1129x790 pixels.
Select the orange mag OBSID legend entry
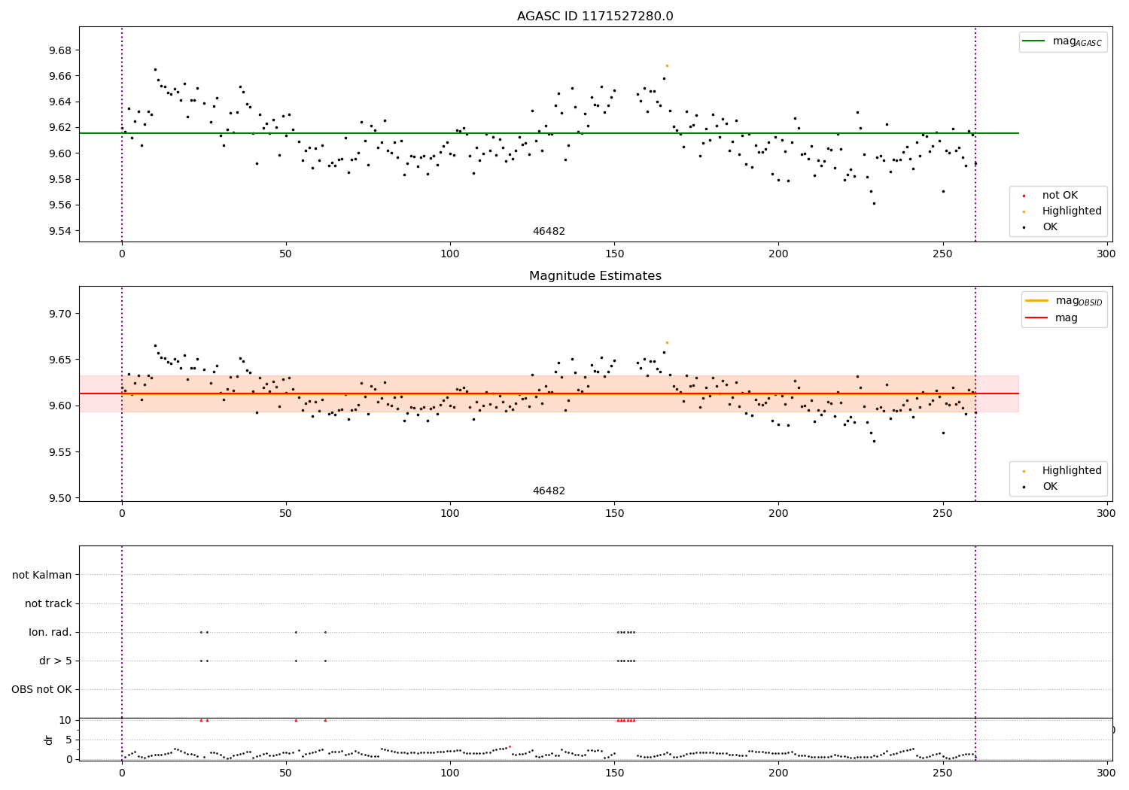(x=1064, y=301)
